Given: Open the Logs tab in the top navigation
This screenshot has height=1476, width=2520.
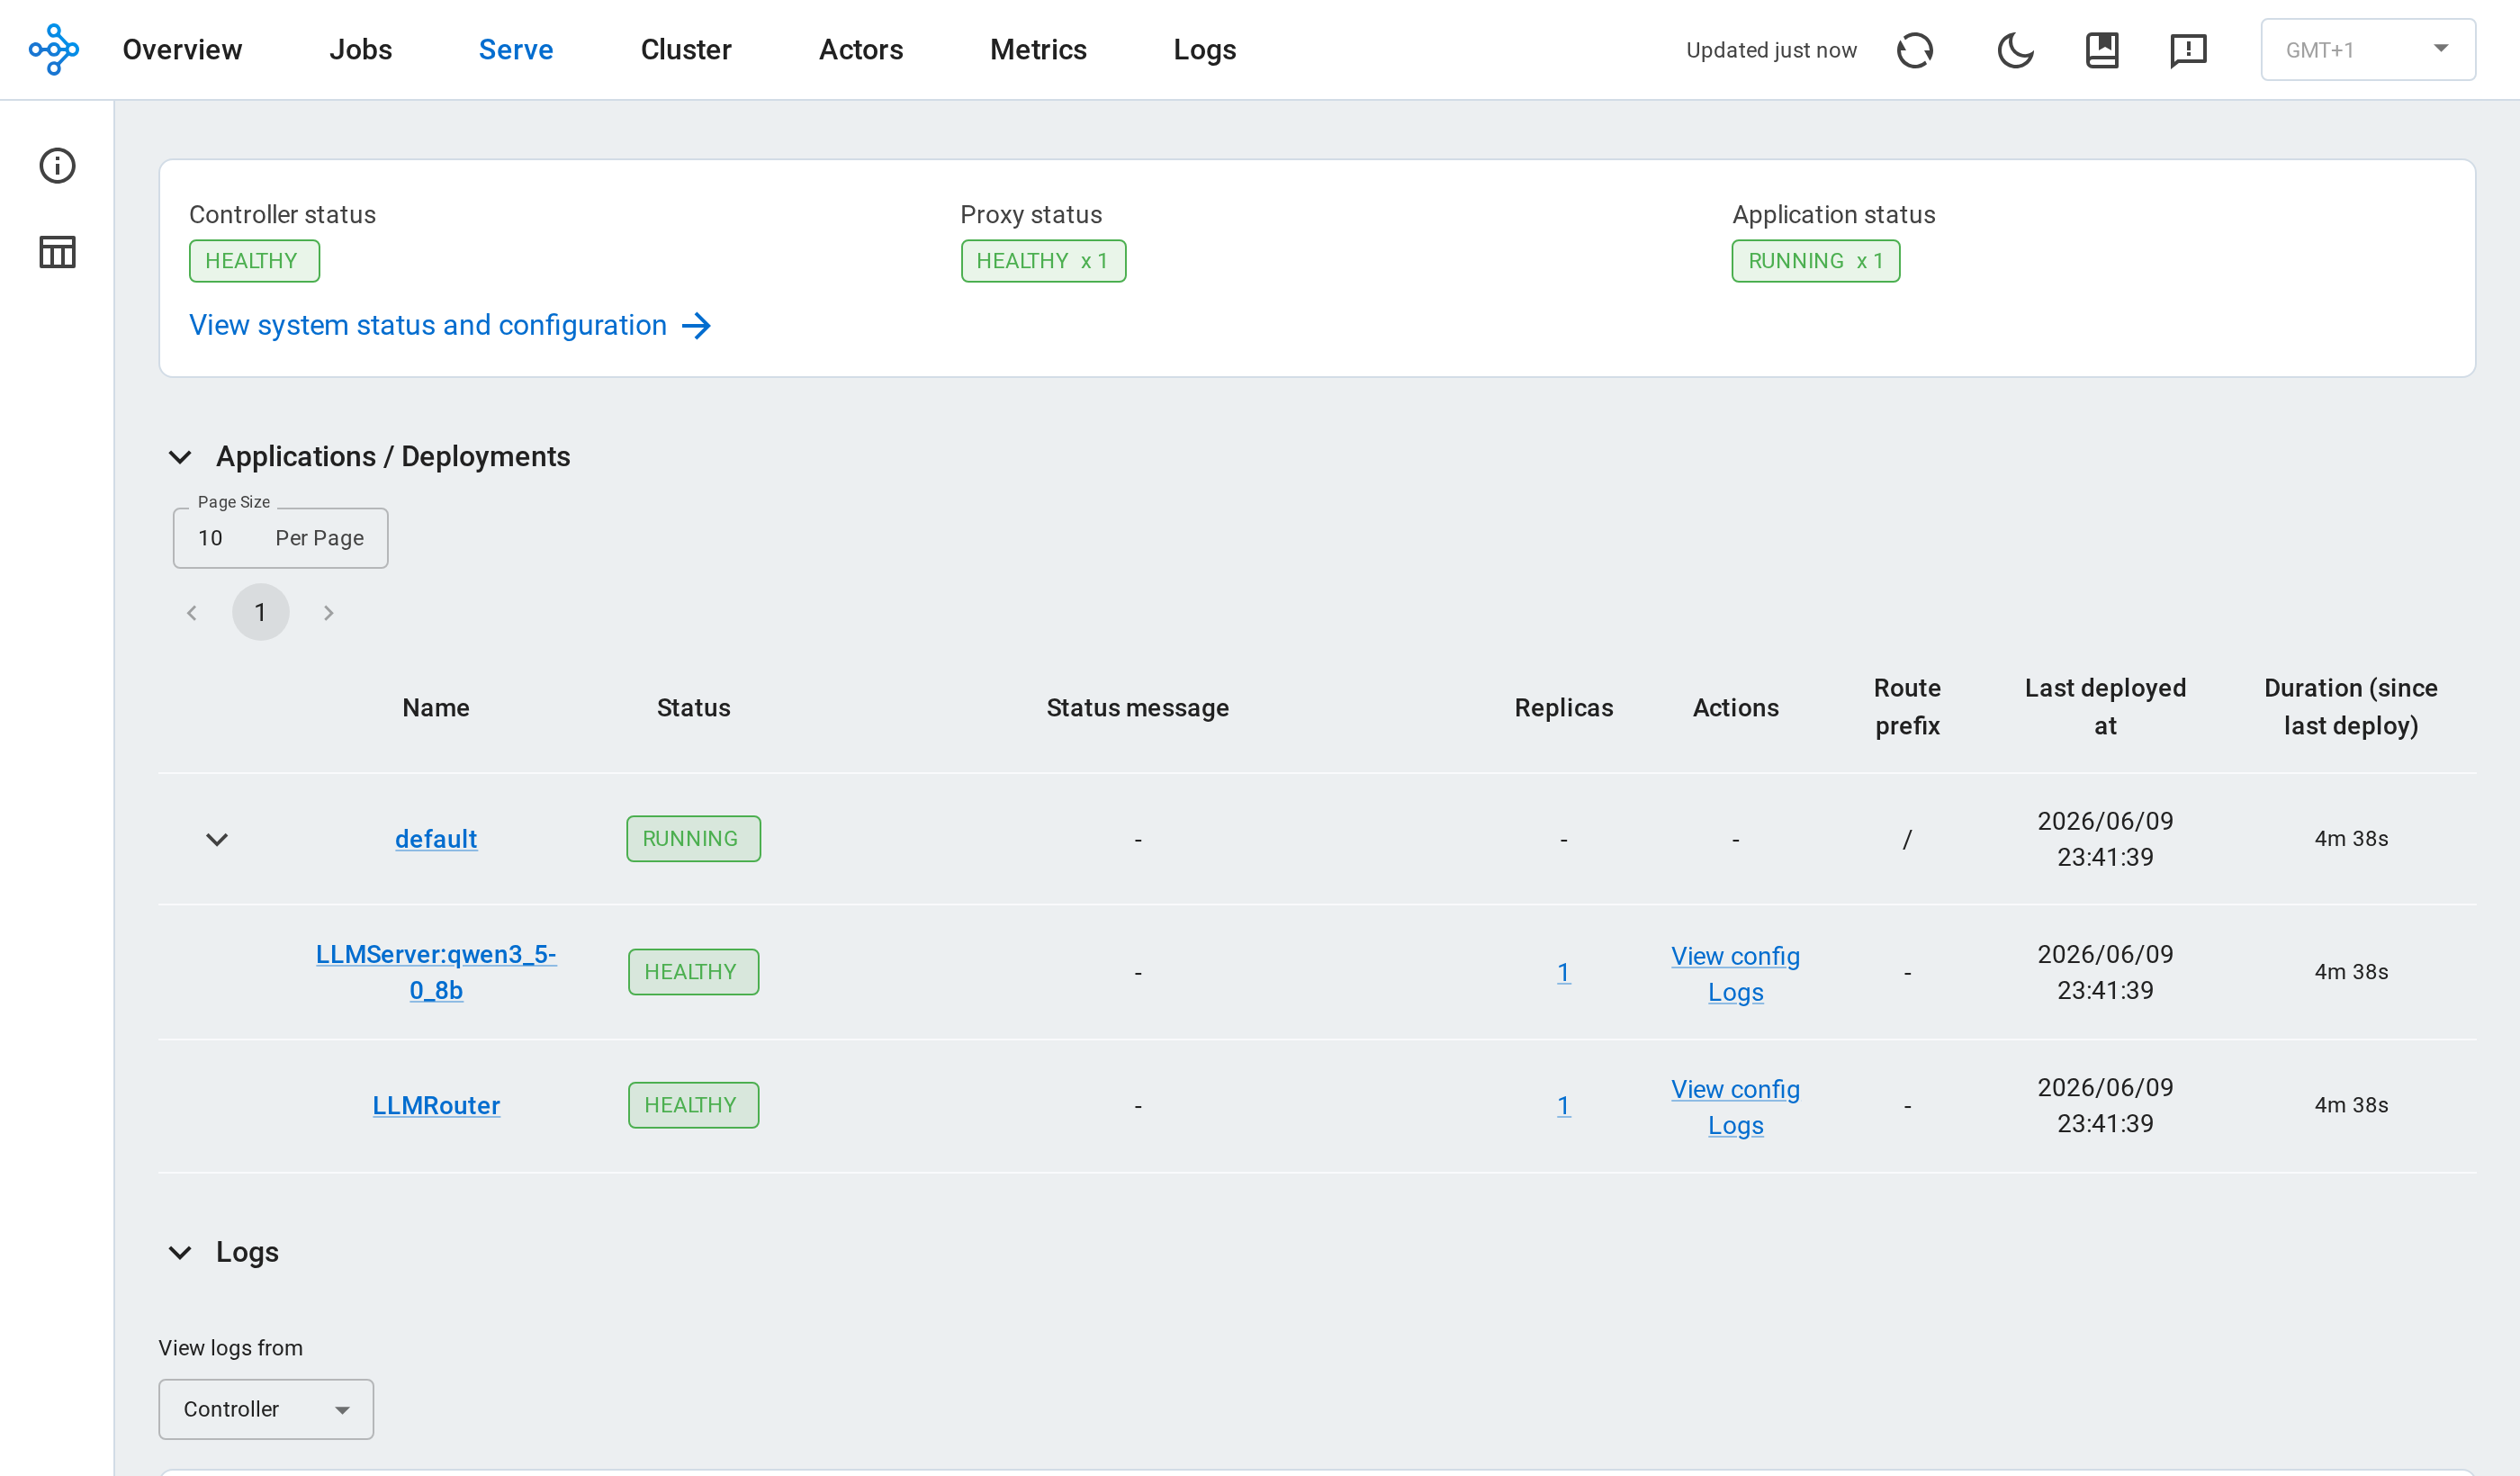Looking at the screenshot, I should 1205,49.
